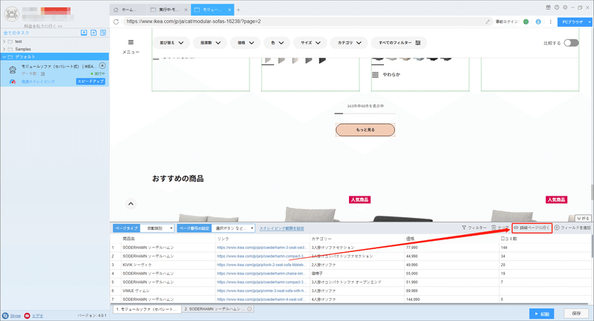The height and width of the screenshot is (321, 594).
Task: Expand the 色 color filter dropdown
Action: point(277,43)
